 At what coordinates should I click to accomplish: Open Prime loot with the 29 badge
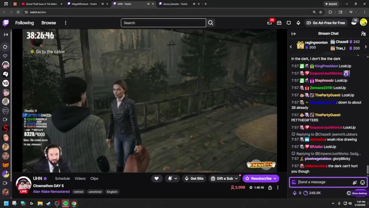[270, 23]
